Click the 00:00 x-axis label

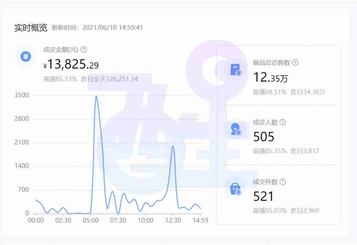36,220
